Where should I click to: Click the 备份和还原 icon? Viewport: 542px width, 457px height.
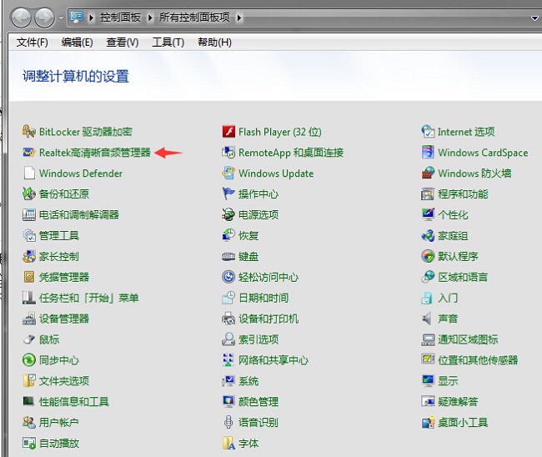click(x=29, y=194)
